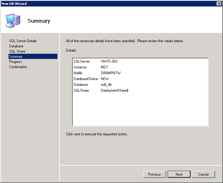Click the computer wizard icon in header
The width and height of the screenshot is (223, 183).
[x=13, y=20]
